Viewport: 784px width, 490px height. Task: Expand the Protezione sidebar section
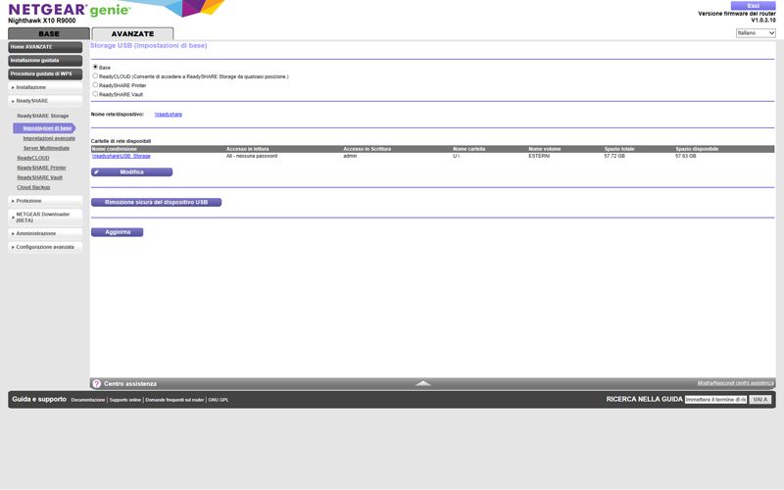click(x=45, y=201)
